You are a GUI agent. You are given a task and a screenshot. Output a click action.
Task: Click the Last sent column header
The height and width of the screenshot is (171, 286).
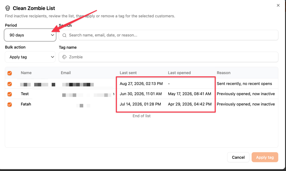pos(128,73)
